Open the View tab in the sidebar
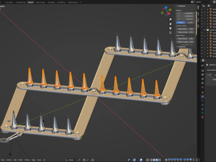 (x=198, y=20)
